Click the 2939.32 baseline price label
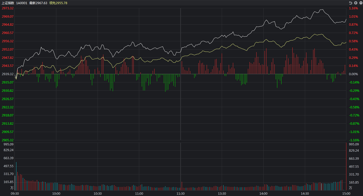Screen dimensions: 363x196 [x=8, y=74]
